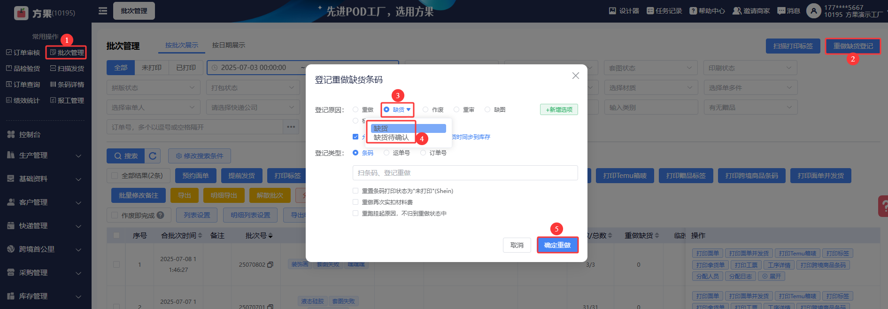Click the red help bubble at right edge

pos(883,206)
